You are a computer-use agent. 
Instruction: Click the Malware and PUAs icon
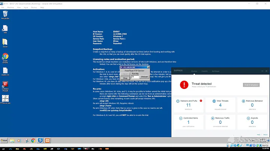[178, 101]
